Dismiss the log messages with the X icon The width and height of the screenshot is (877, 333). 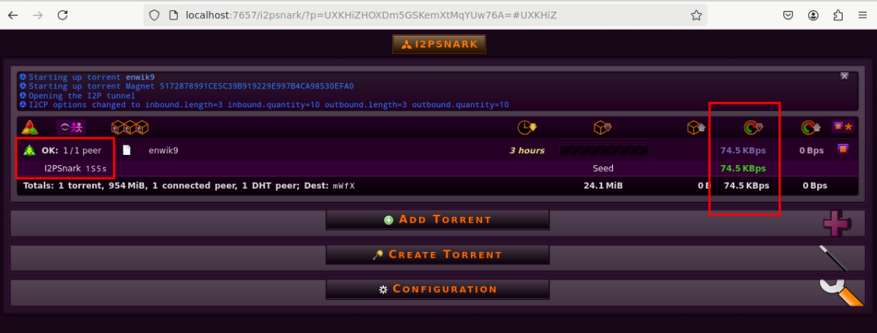[x=845, y=76]
